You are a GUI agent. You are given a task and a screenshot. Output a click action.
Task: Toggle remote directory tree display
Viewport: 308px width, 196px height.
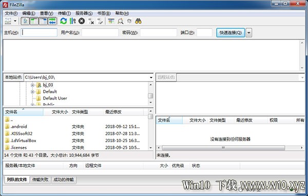[x=43, y=21]
